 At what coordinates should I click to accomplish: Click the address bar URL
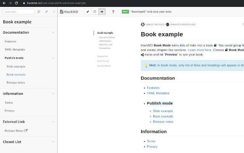point(56,3)
